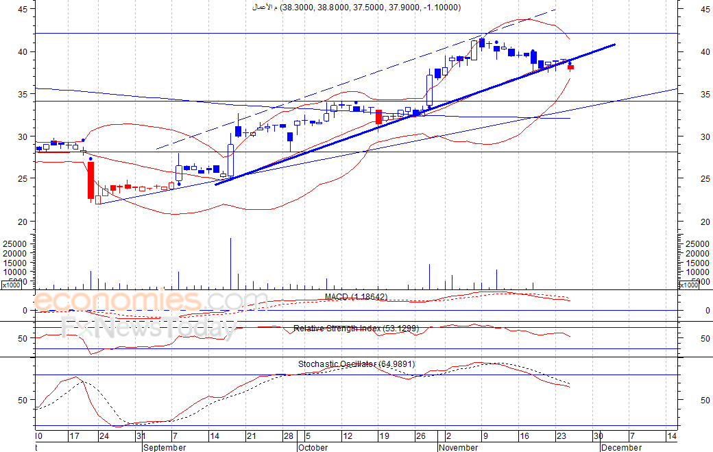This screenshot has height=452, width=713.
Task: Click the date tick 19 in October
Action: click(384, 436)
